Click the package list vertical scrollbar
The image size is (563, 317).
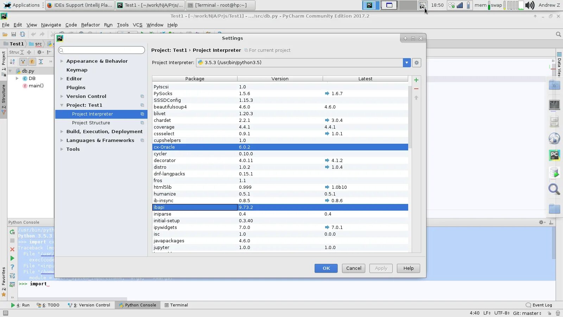coord(410,116)
